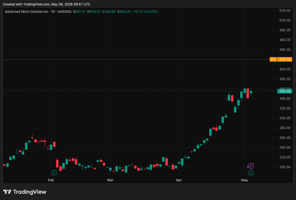Click the +13.72 (+4.02%) change value
This screenshot has width=296, height=200.
pyautogui.click(x=145, y=12)
